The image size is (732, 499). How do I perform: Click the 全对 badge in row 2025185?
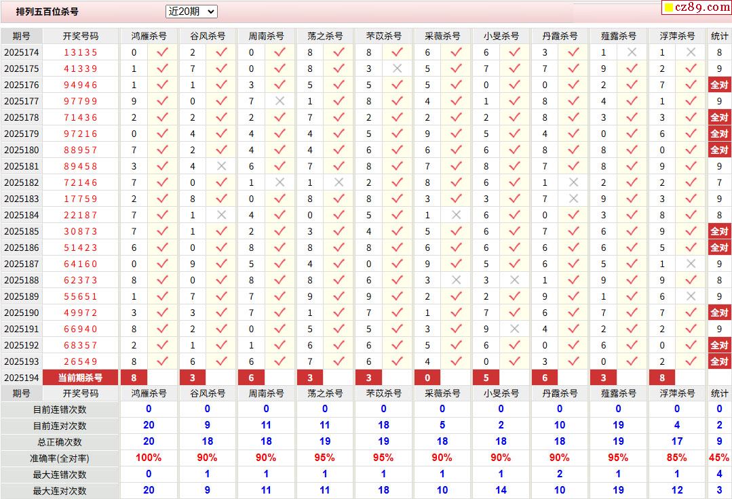719,231
